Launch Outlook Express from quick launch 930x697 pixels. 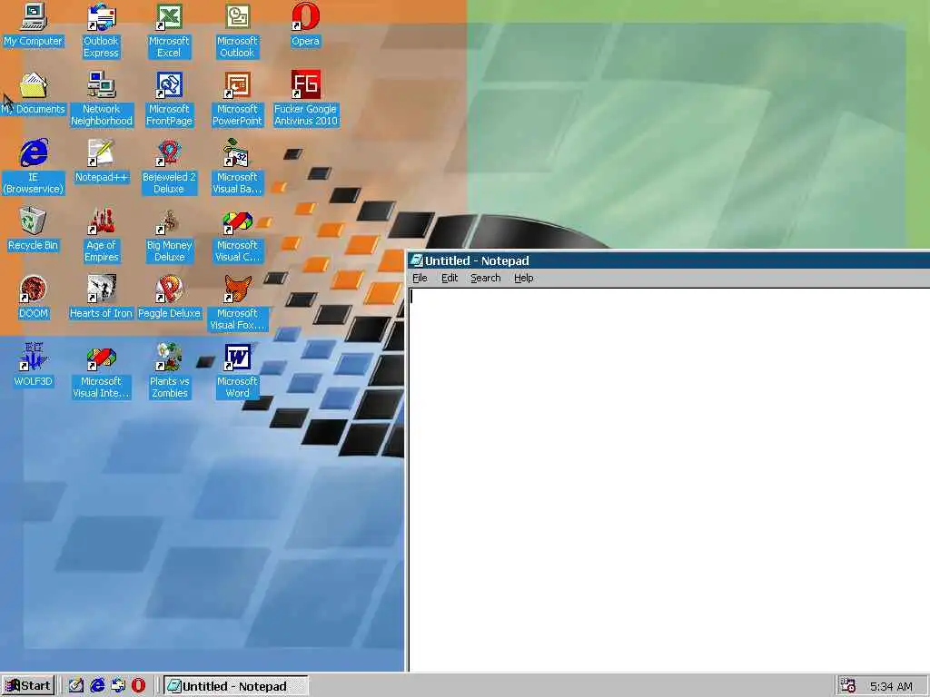tap(118, 686)
